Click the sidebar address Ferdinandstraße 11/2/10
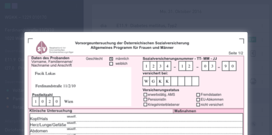 click(29, 30)
